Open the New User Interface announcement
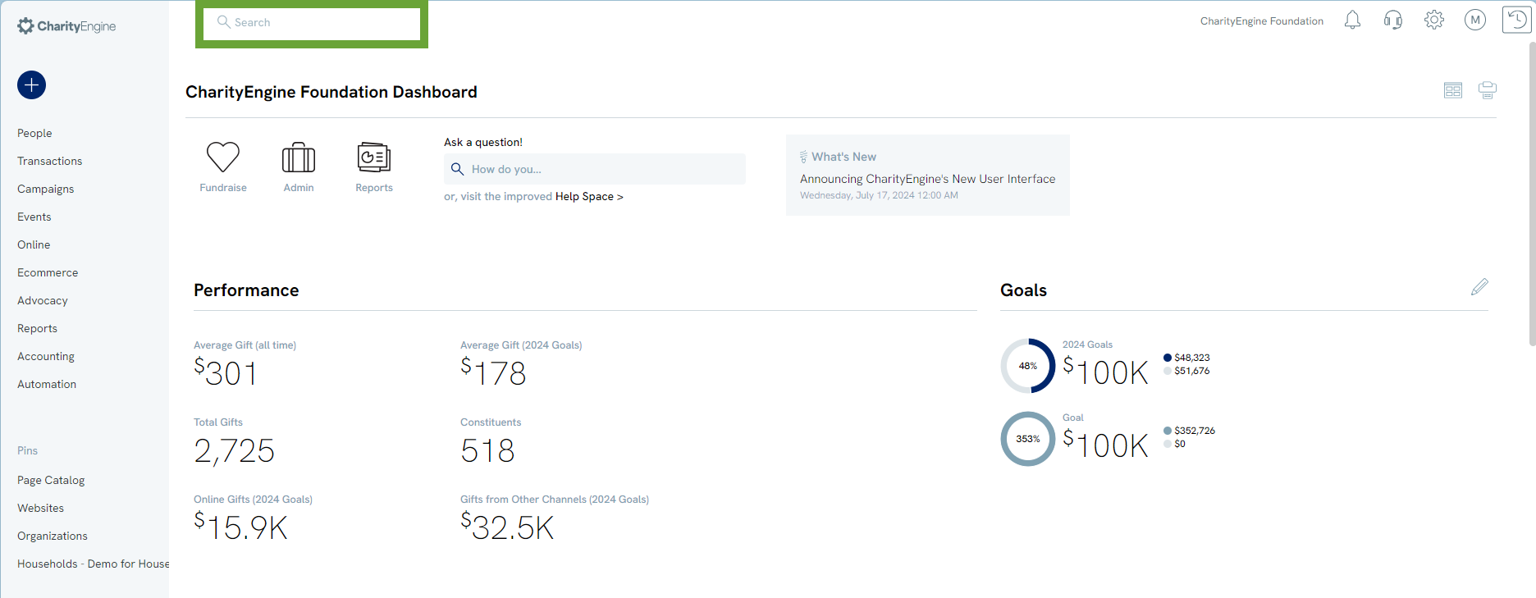Viewport: 1536px width, 598px height. pos(927,179)
